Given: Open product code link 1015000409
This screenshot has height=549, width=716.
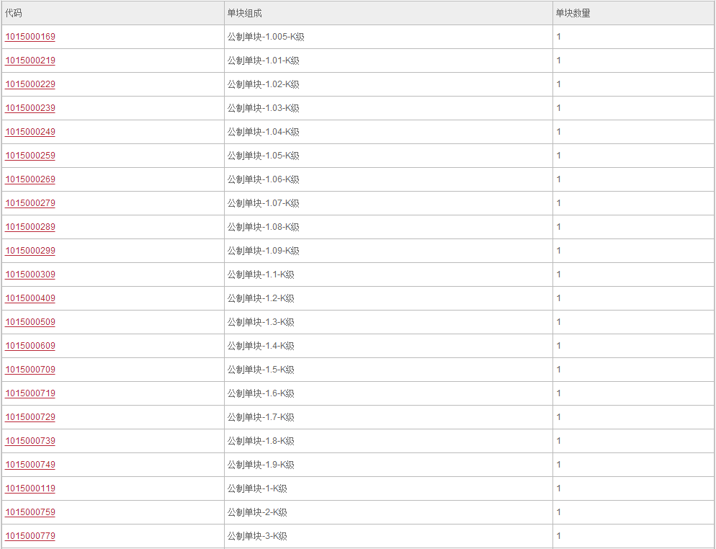Looking at the screenshot, I should [30, 298].
